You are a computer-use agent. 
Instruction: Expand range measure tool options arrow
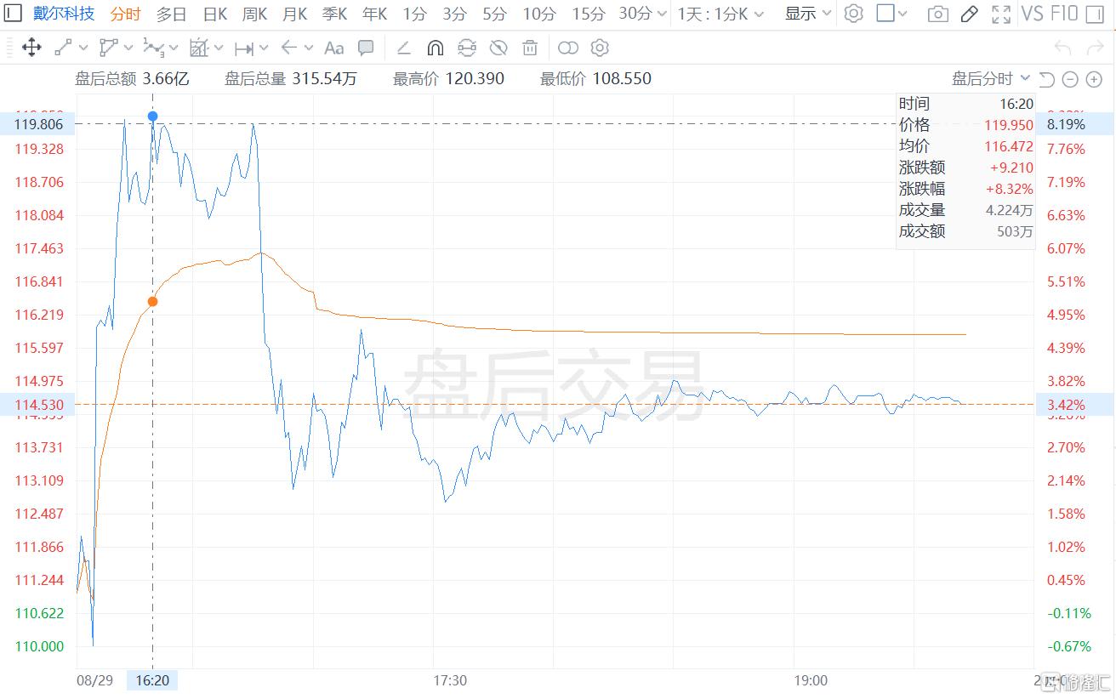coord(264,48)
